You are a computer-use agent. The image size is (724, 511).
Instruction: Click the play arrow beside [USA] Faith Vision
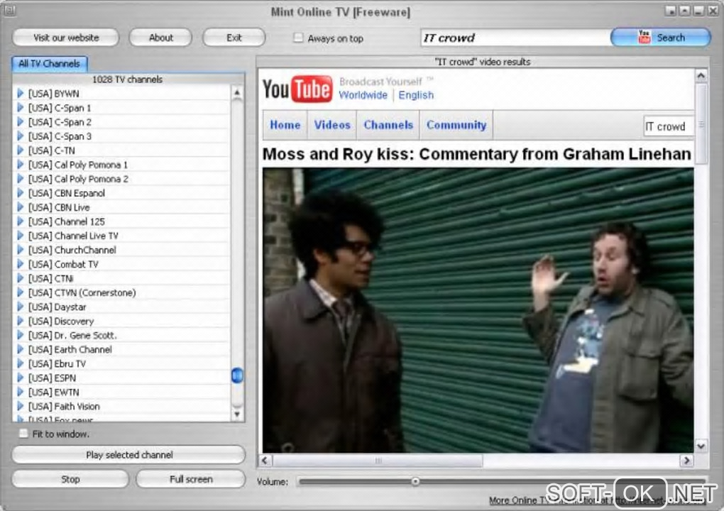(20, 406)
